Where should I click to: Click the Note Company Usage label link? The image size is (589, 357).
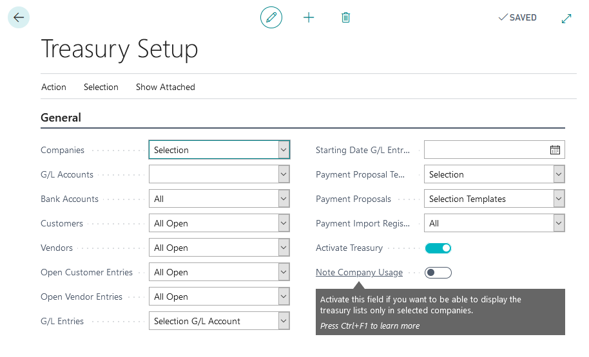coord(359,273)
